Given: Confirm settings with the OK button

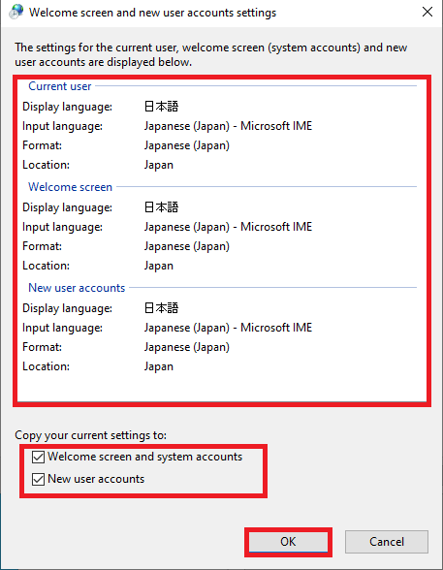Looking at the screenshot, I should [288, 542].
